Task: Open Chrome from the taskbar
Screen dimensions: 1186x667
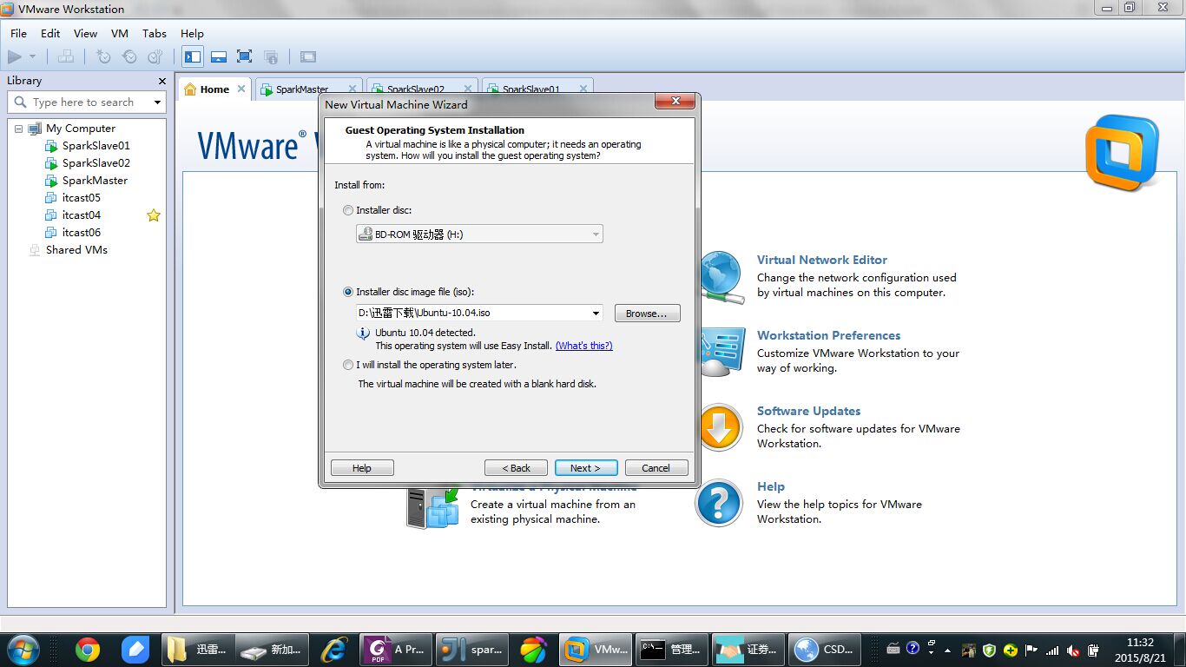Action: click(x=88, y=649)
